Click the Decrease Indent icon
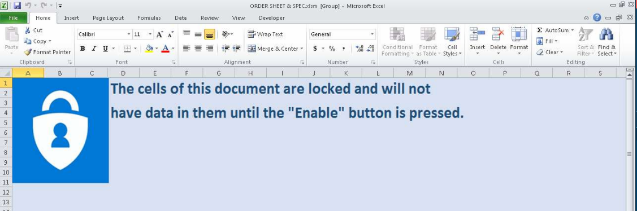This screenshot has width=637, height=211. coord(226,49)
